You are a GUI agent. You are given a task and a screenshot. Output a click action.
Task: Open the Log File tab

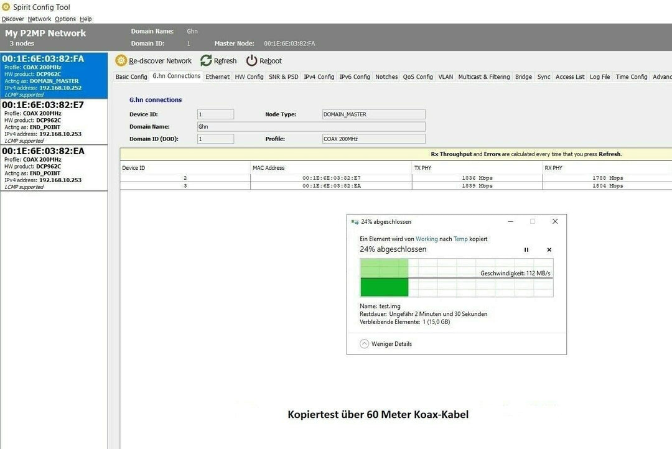point(600,76)
